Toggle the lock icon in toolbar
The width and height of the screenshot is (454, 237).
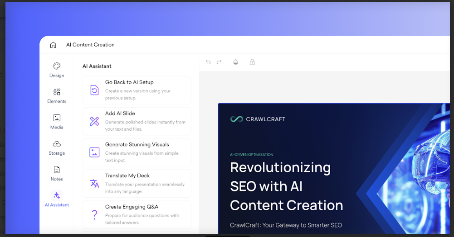[252, 62]
